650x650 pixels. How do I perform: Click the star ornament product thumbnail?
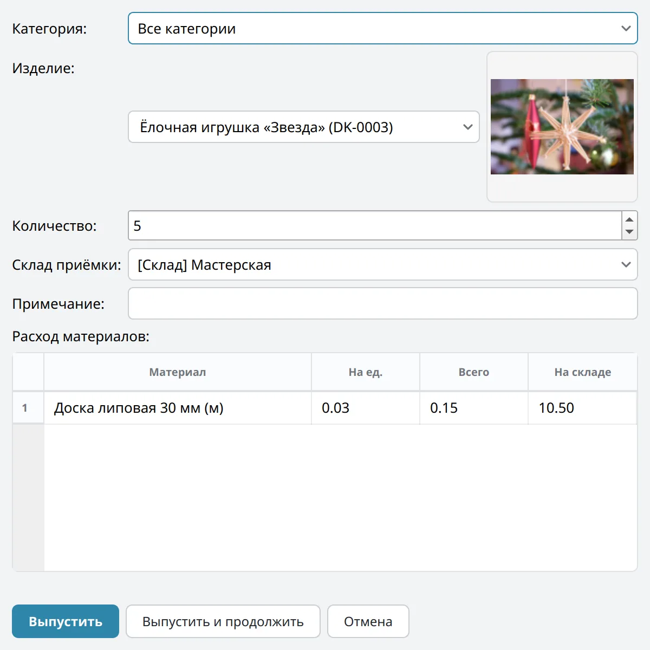click(562, 127)
